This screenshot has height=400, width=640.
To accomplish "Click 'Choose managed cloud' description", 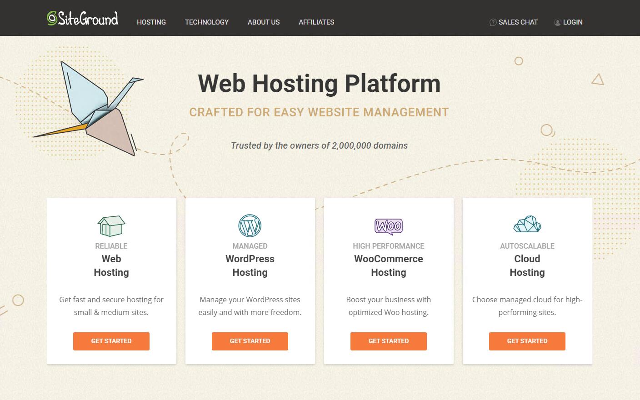I will pyautogui.click(x=527, y=306).
